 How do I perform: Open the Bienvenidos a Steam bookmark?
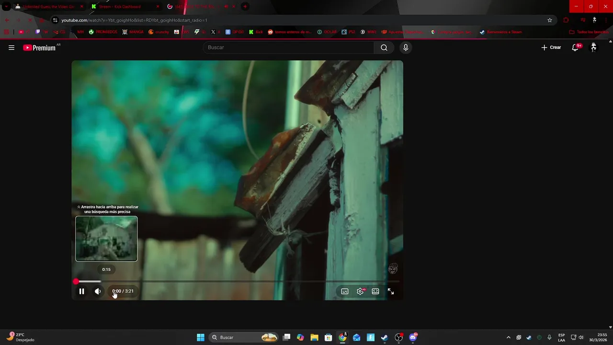click(x=501, y=32)
